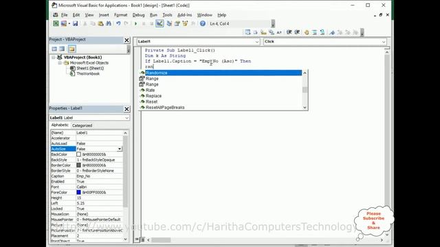Screen dimensions: 440x247
Task: Click List Properties/Methods in Edit toolbar
Action: (x=247, y=32)
